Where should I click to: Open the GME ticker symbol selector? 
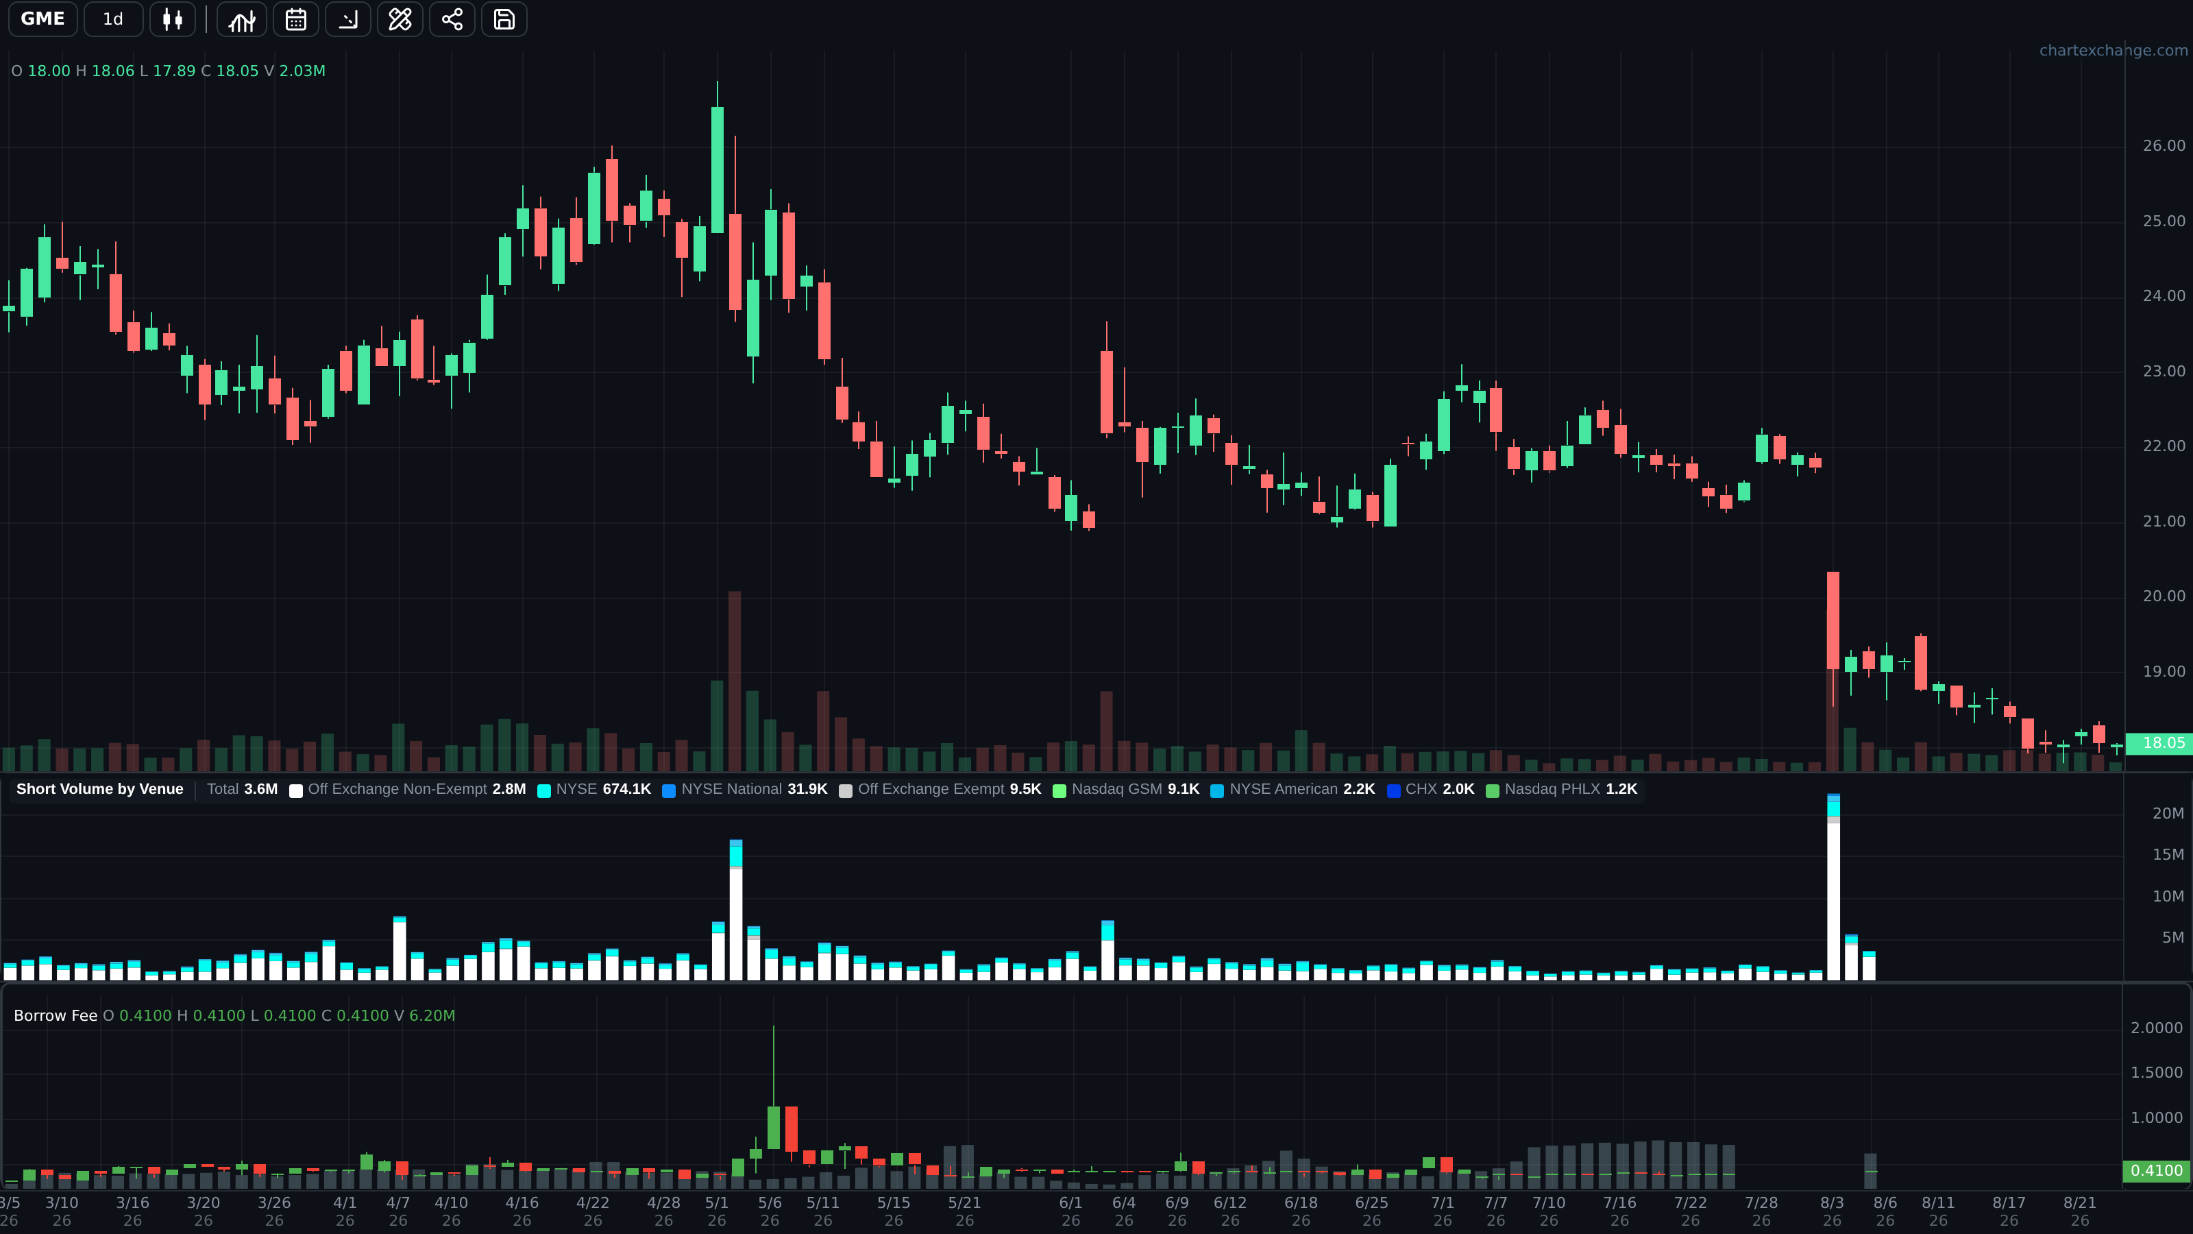(x=42, y=19)
